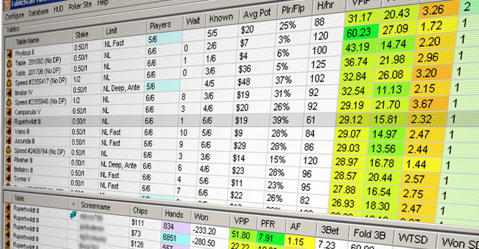This screenshot has width=479, height=249.
Task: Click the site icon beside Campanula V
Action: click(9, 112)
